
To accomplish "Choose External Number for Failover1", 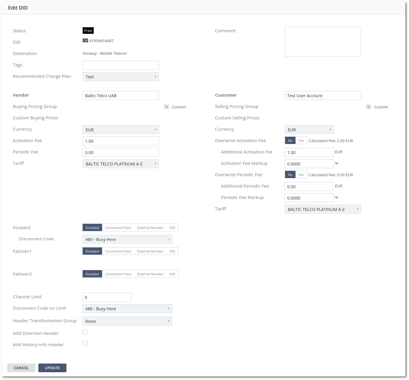I will pyautogui.click(x=150, y=251).
